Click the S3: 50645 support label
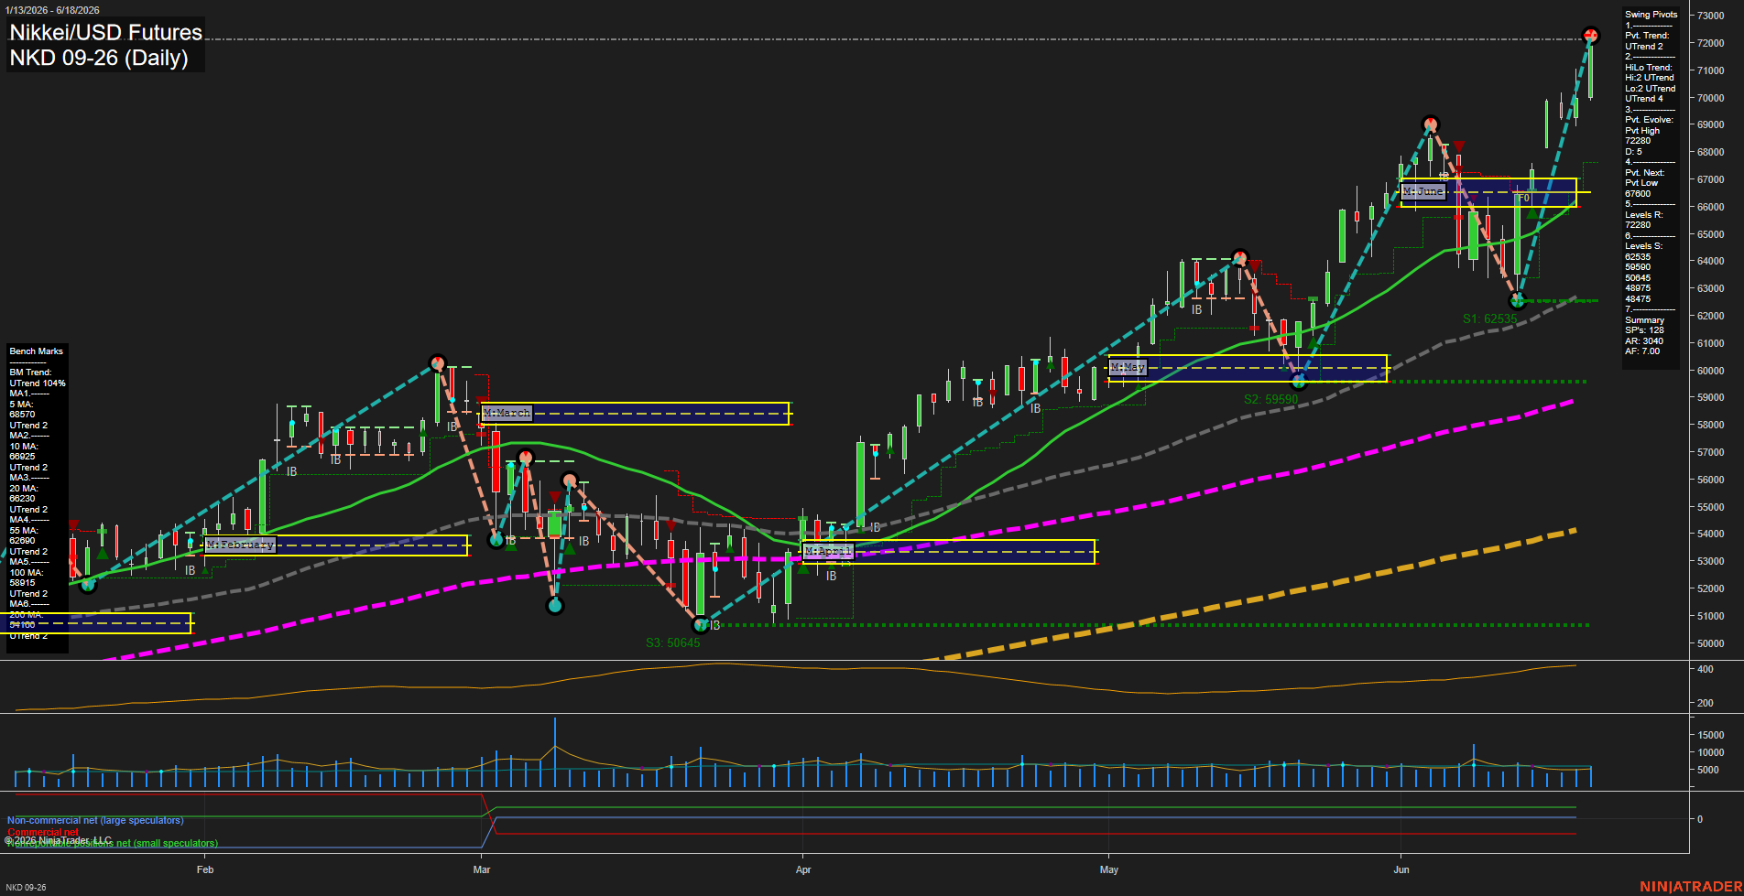This screenshot has width=1744, height=896. [x=672, y=643]
